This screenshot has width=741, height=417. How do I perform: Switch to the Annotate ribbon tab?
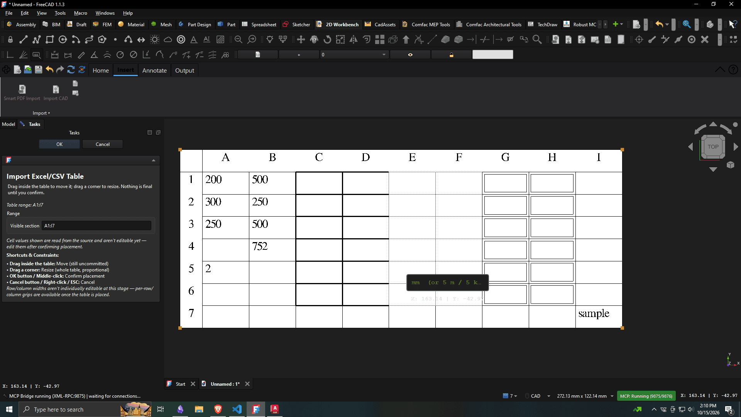pyautogui.click(x=154, y=70)
